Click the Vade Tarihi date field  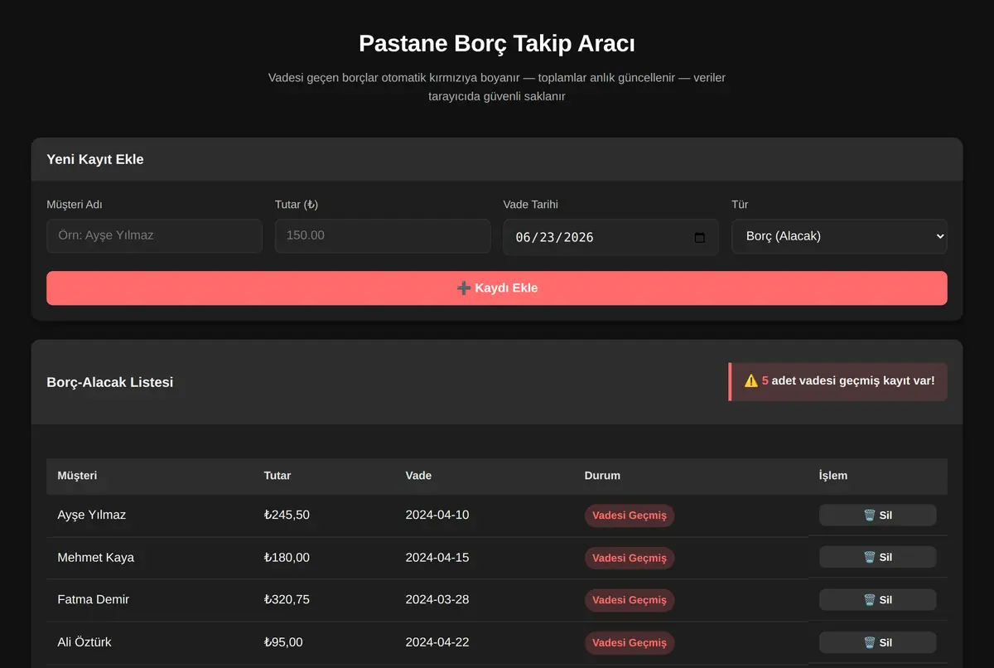pos(610,237)
